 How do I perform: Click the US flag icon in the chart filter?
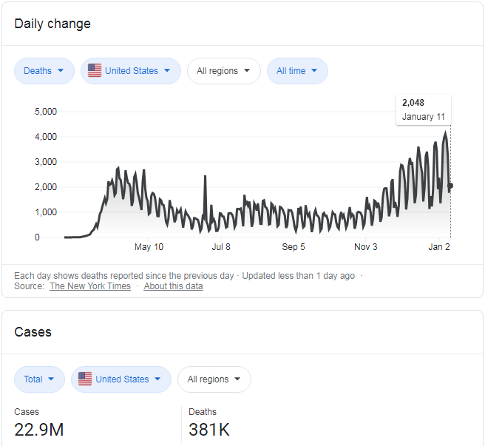coord(95,70)
